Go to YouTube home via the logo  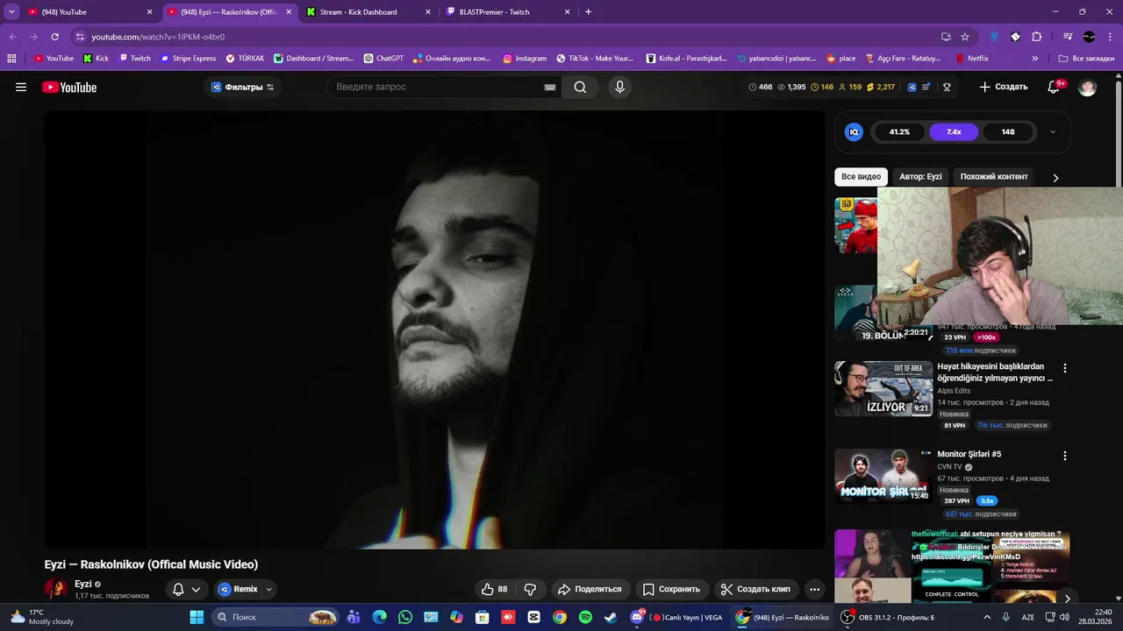pyautogui.click(x=69, y=87)
